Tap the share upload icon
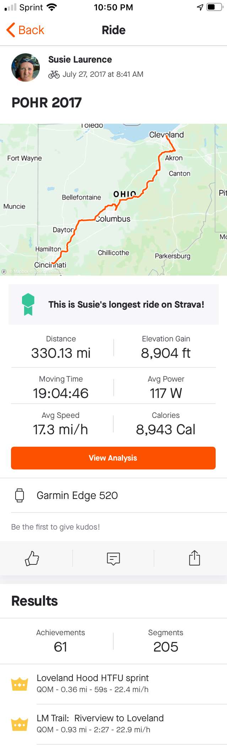The height and width of the screenshot is (749, 227). 195,558
